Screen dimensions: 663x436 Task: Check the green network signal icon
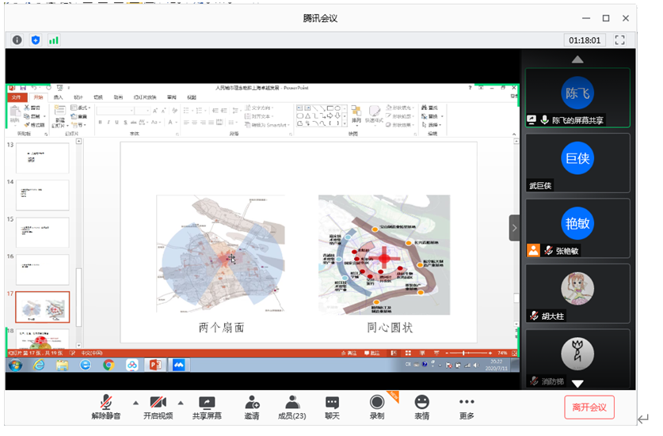(54, 40)
